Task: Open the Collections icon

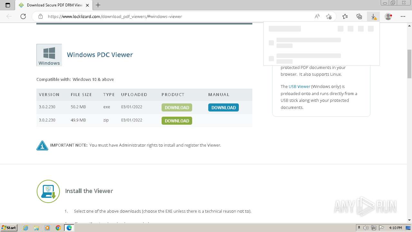Action: pos(359,16)
